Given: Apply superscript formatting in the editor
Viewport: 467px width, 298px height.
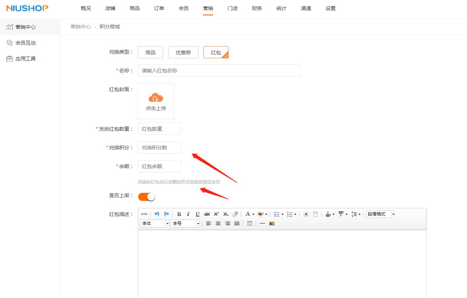Looking at the screenshot, I should 216,214.
